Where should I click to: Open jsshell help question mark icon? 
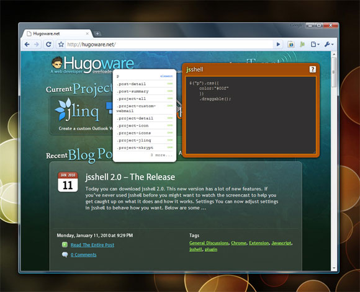[x=312, y=69]
